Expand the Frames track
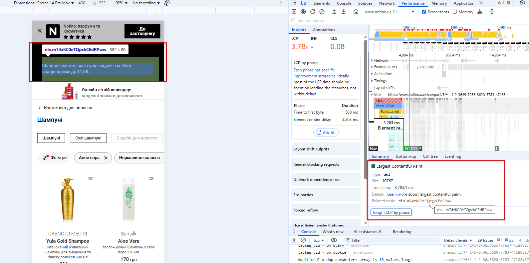Screen dimensions: 529x263 tap(372, 67)
